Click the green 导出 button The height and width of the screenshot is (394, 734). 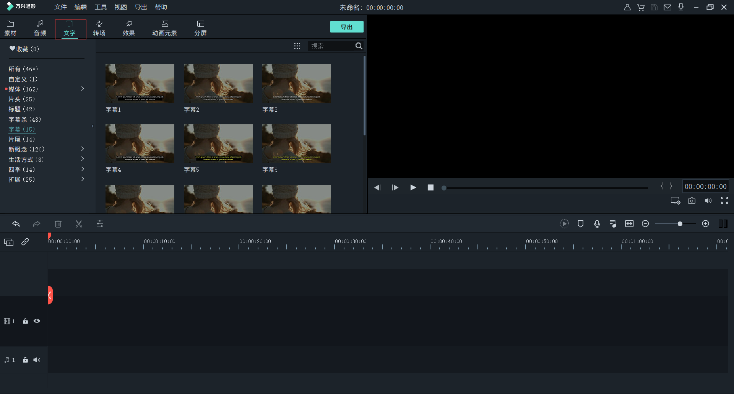pyautogui.click(x=346, y=27)
